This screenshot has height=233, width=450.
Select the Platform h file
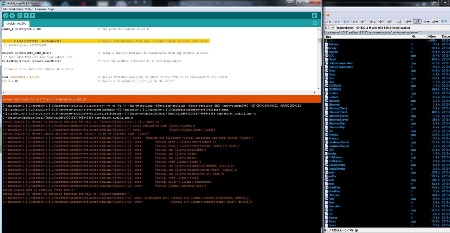(x=387, y=195)
